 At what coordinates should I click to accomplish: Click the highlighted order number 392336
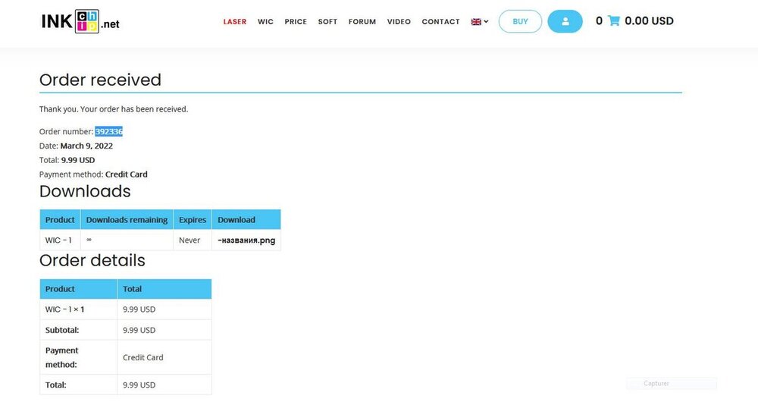[x=109, y=132]
